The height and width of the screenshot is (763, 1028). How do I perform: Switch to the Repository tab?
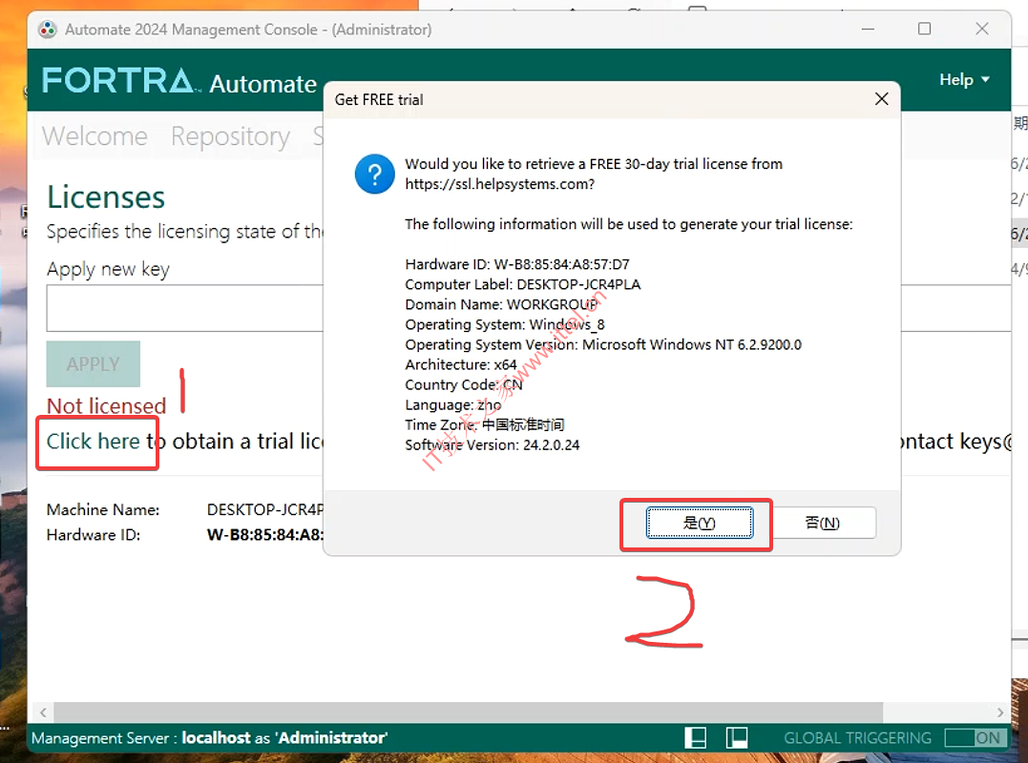230,136
